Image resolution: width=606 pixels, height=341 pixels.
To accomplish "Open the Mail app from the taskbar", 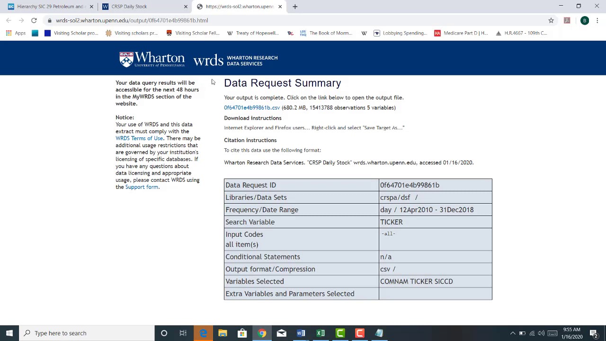I will [281, 333].
